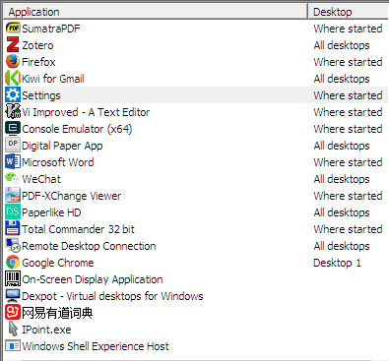Click All desktops for Digital Paper App
This screenshot has width=389, height=361.
click(342, 146)
